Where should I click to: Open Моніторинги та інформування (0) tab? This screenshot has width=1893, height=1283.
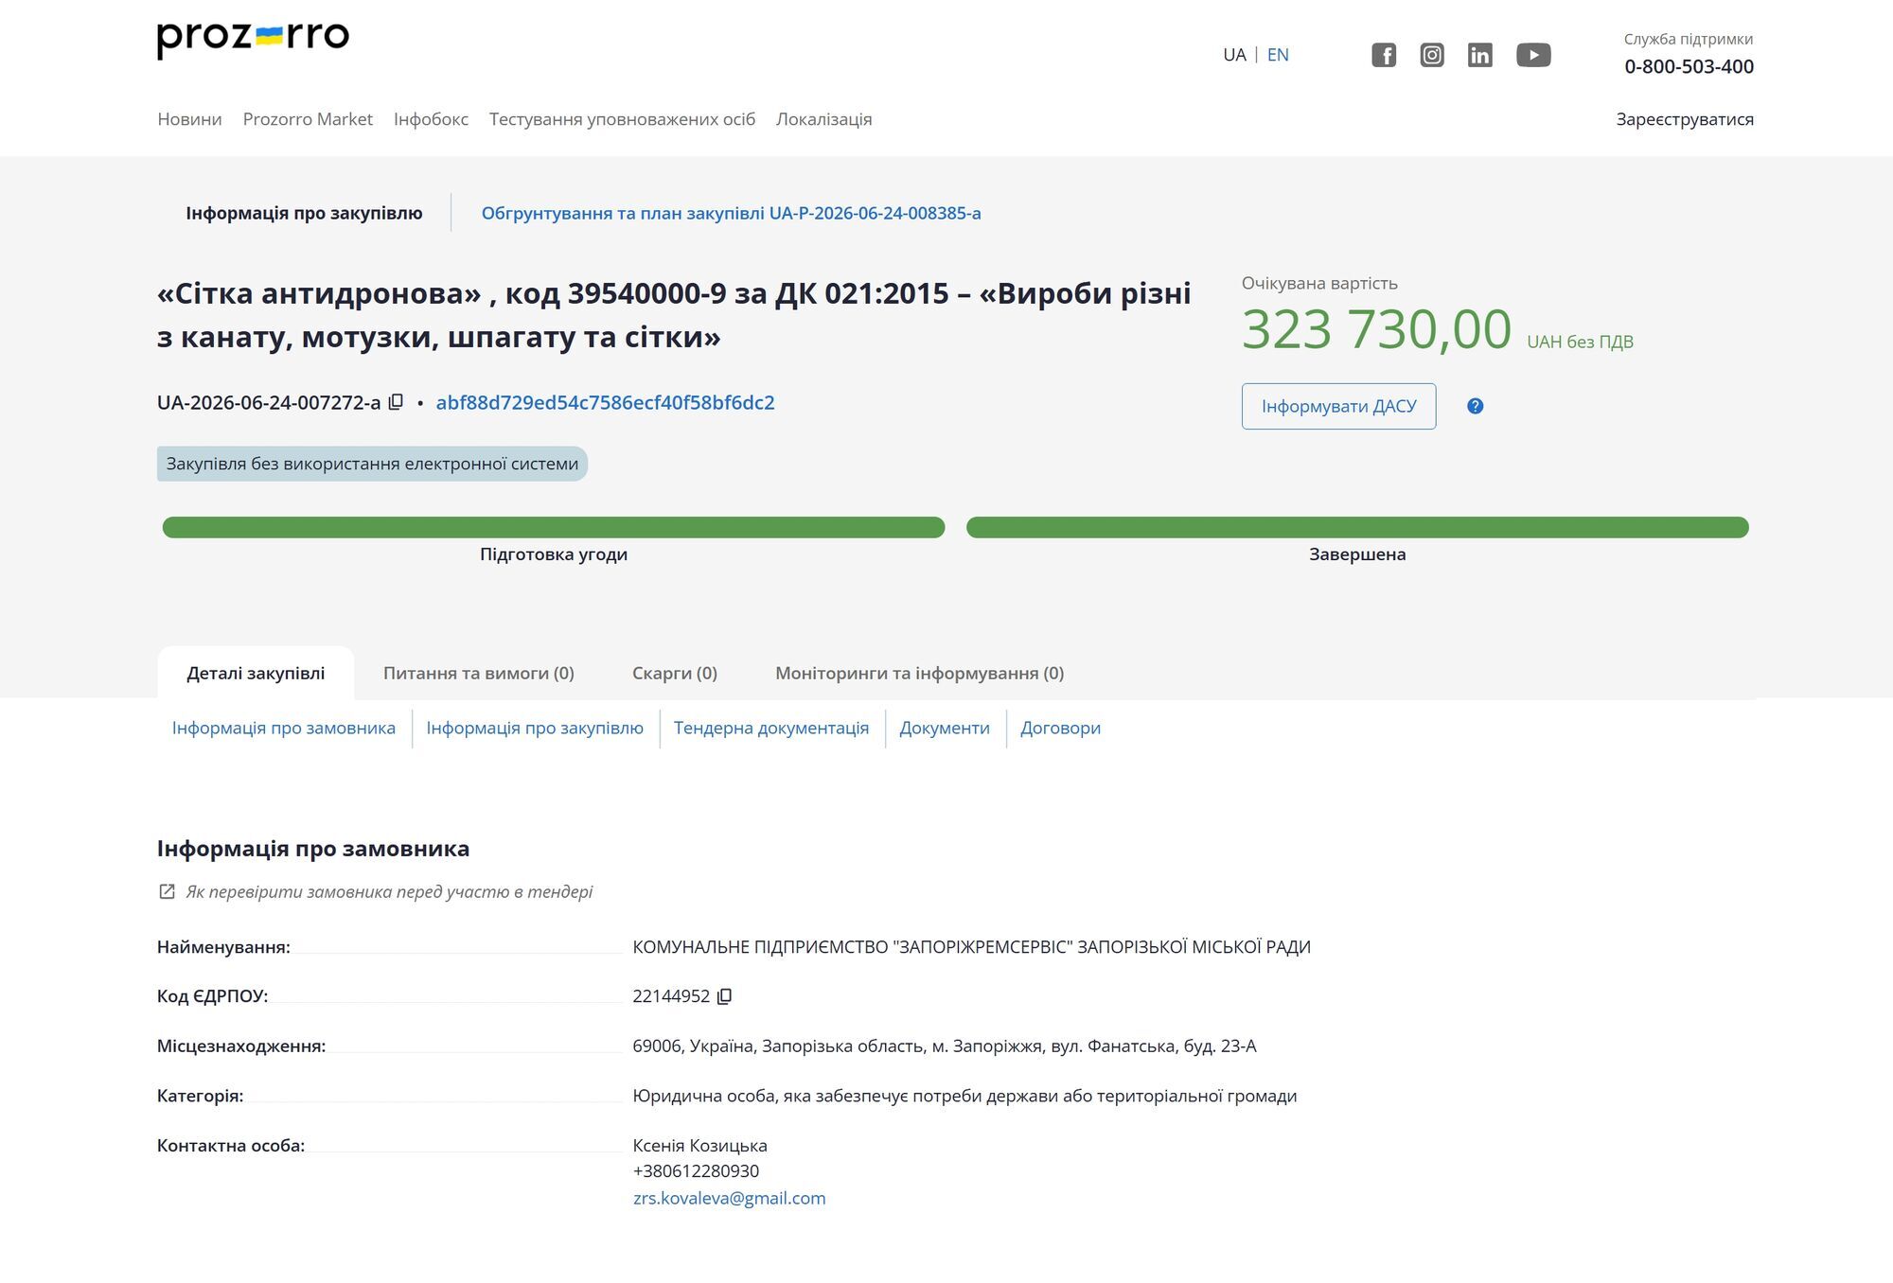[x=919, y=673]
